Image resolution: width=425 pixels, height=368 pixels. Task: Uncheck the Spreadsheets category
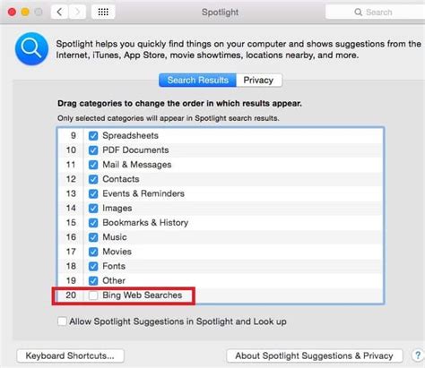93,136
